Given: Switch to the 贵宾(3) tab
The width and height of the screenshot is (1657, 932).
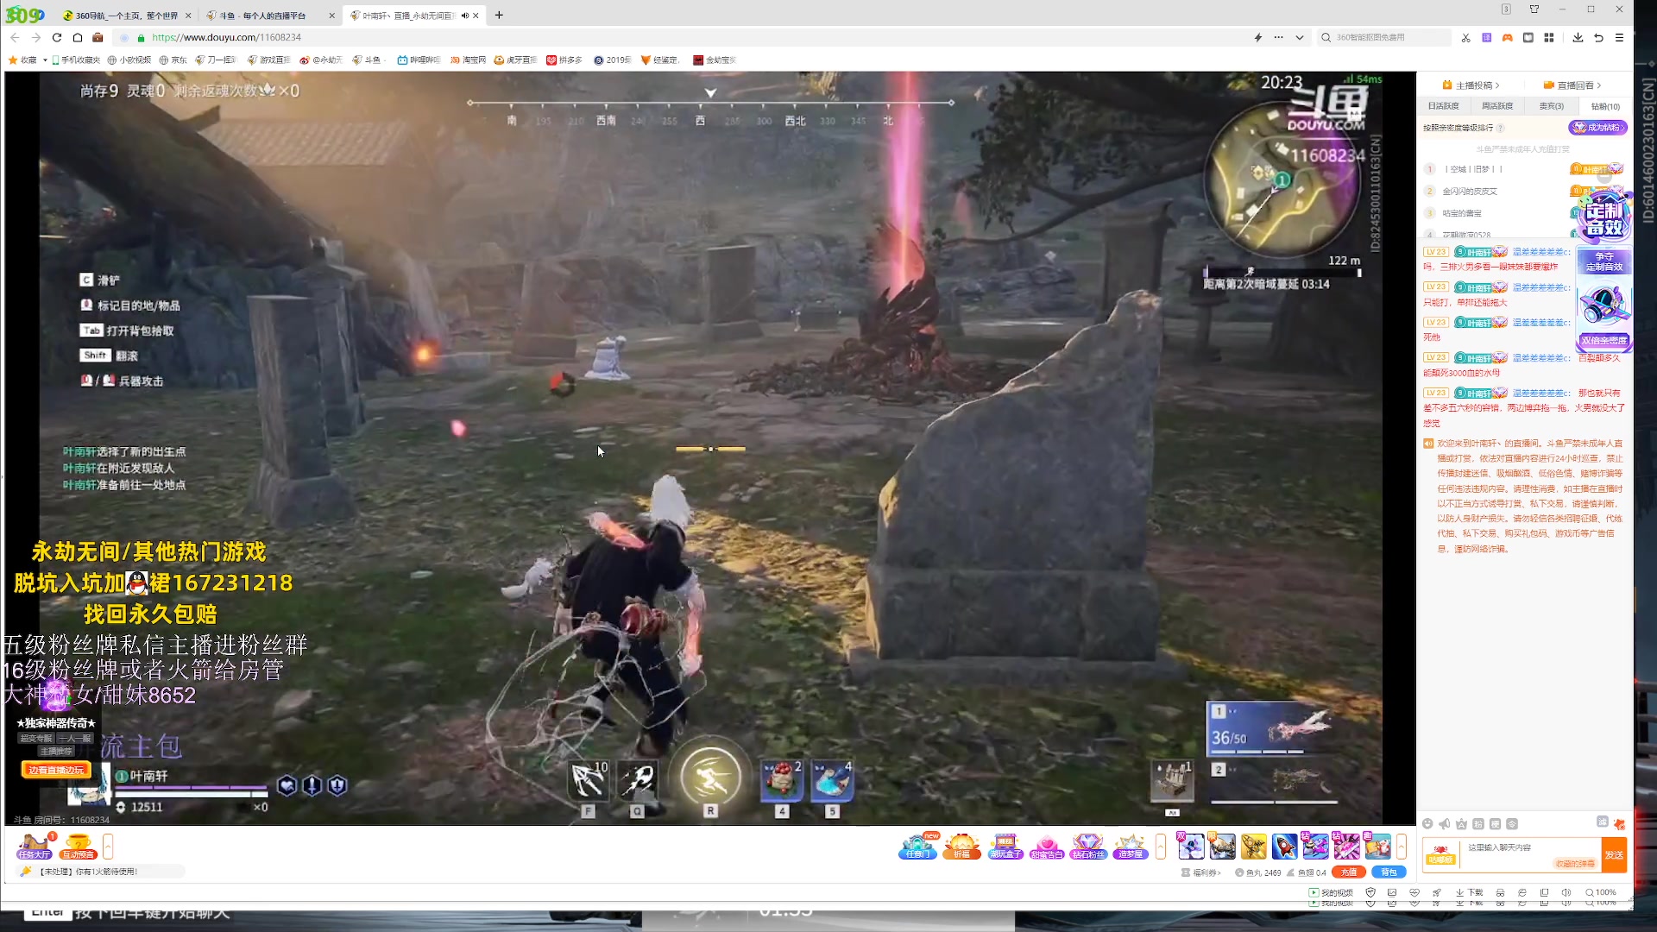Looking at the screenshot, I should pos(1551,106).
